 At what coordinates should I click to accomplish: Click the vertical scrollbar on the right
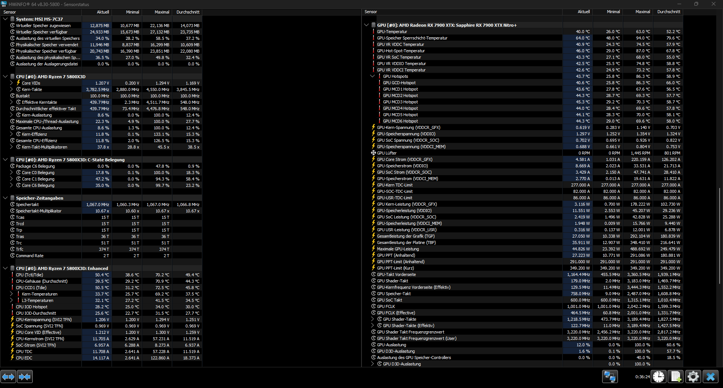[720, 236]
